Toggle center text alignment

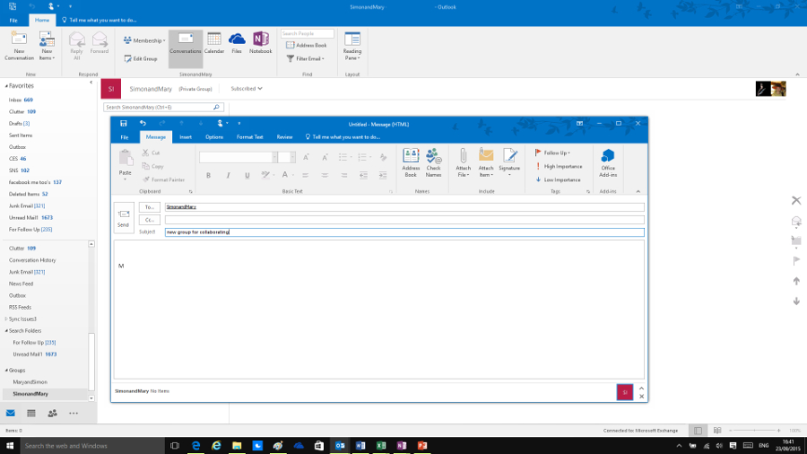pos(325,176)
